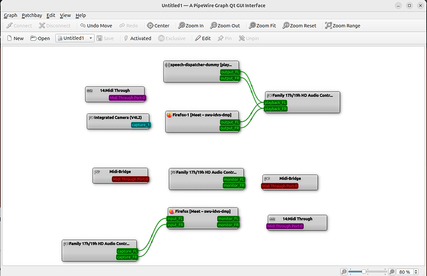Center the graph view
Image resolution: width=427 pixels, height=276 pixels.
tap(158, 26)
